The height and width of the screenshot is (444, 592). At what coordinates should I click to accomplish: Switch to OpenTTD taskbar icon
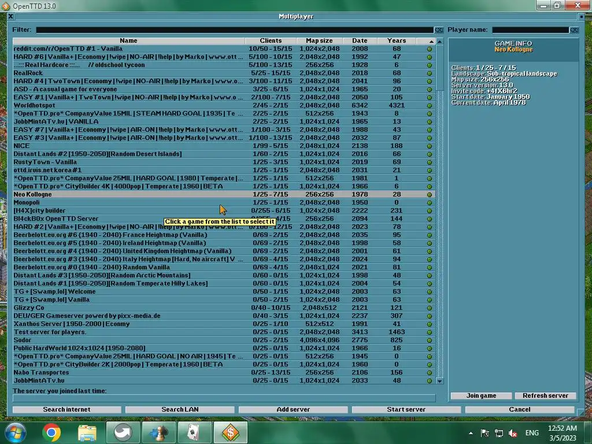[231, 432]
